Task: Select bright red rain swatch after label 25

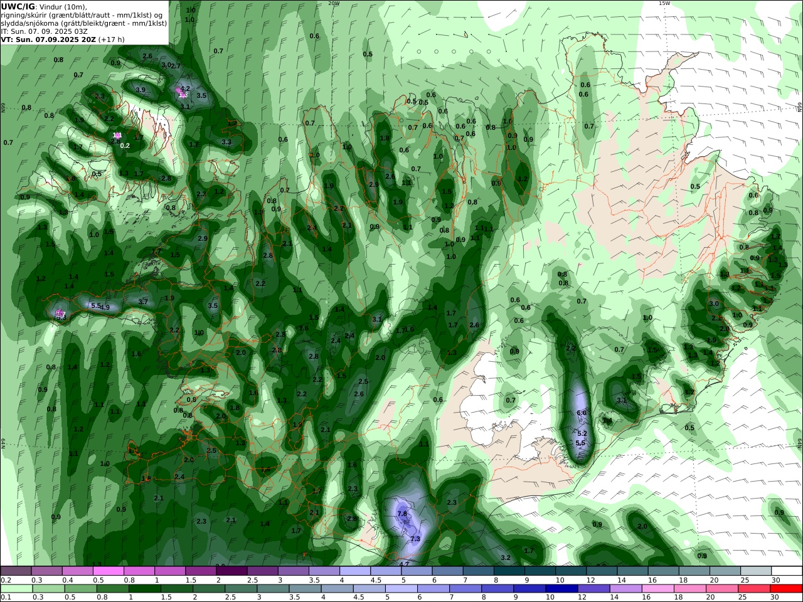Action: click(x=785, y=589)
